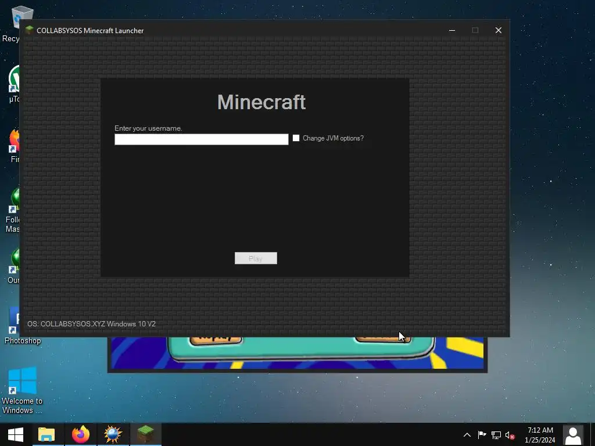Click the Minecraft Launcher title bar icon

[x=29, y=30]
